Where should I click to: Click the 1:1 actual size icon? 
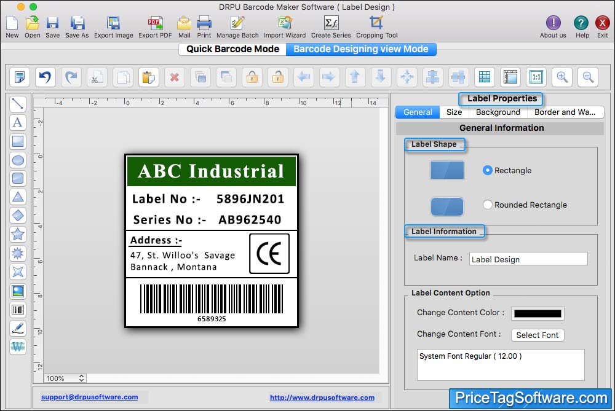pyautogui.click(x=536, y=77)
